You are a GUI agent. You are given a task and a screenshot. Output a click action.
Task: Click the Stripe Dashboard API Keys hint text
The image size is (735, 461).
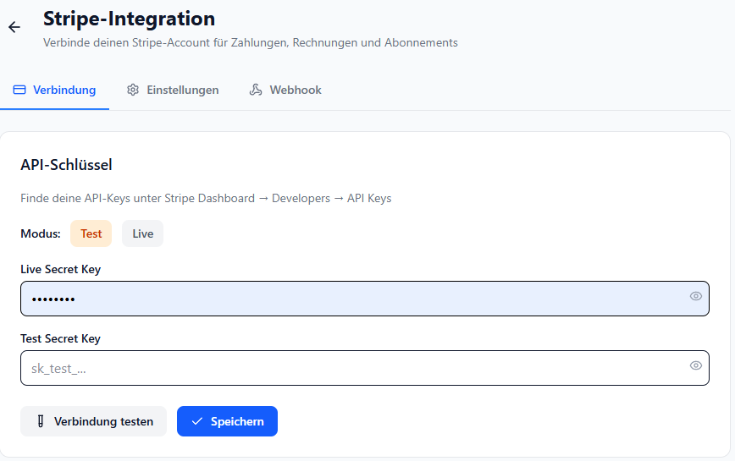tap(206, 199)
